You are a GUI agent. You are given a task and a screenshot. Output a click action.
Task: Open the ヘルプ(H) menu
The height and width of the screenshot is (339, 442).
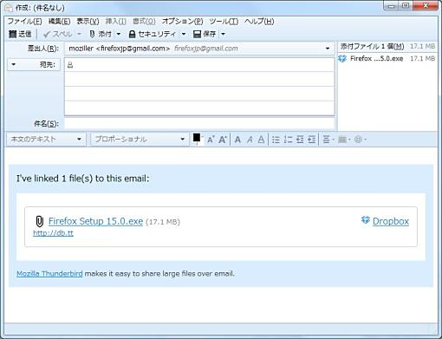(259, 21)
